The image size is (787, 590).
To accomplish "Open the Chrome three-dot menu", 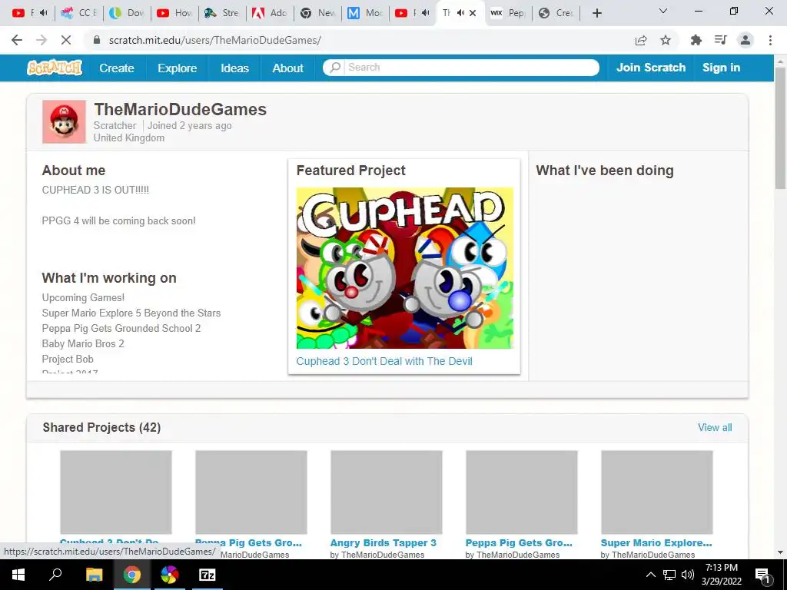I will [x=770, y=40].
